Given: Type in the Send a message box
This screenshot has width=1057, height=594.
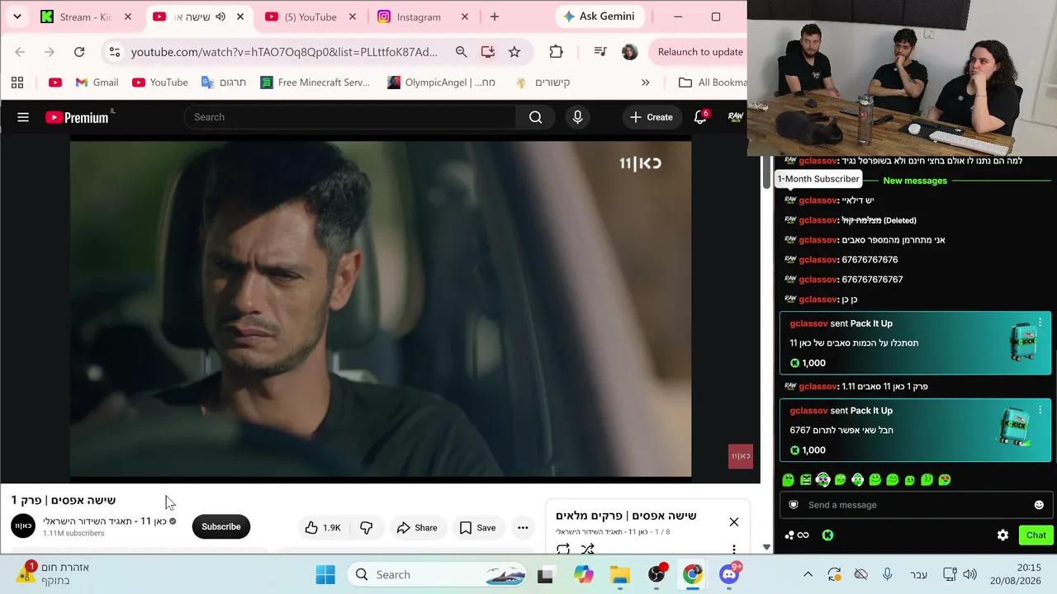Looking at the screenshot, I should [915, 505].
